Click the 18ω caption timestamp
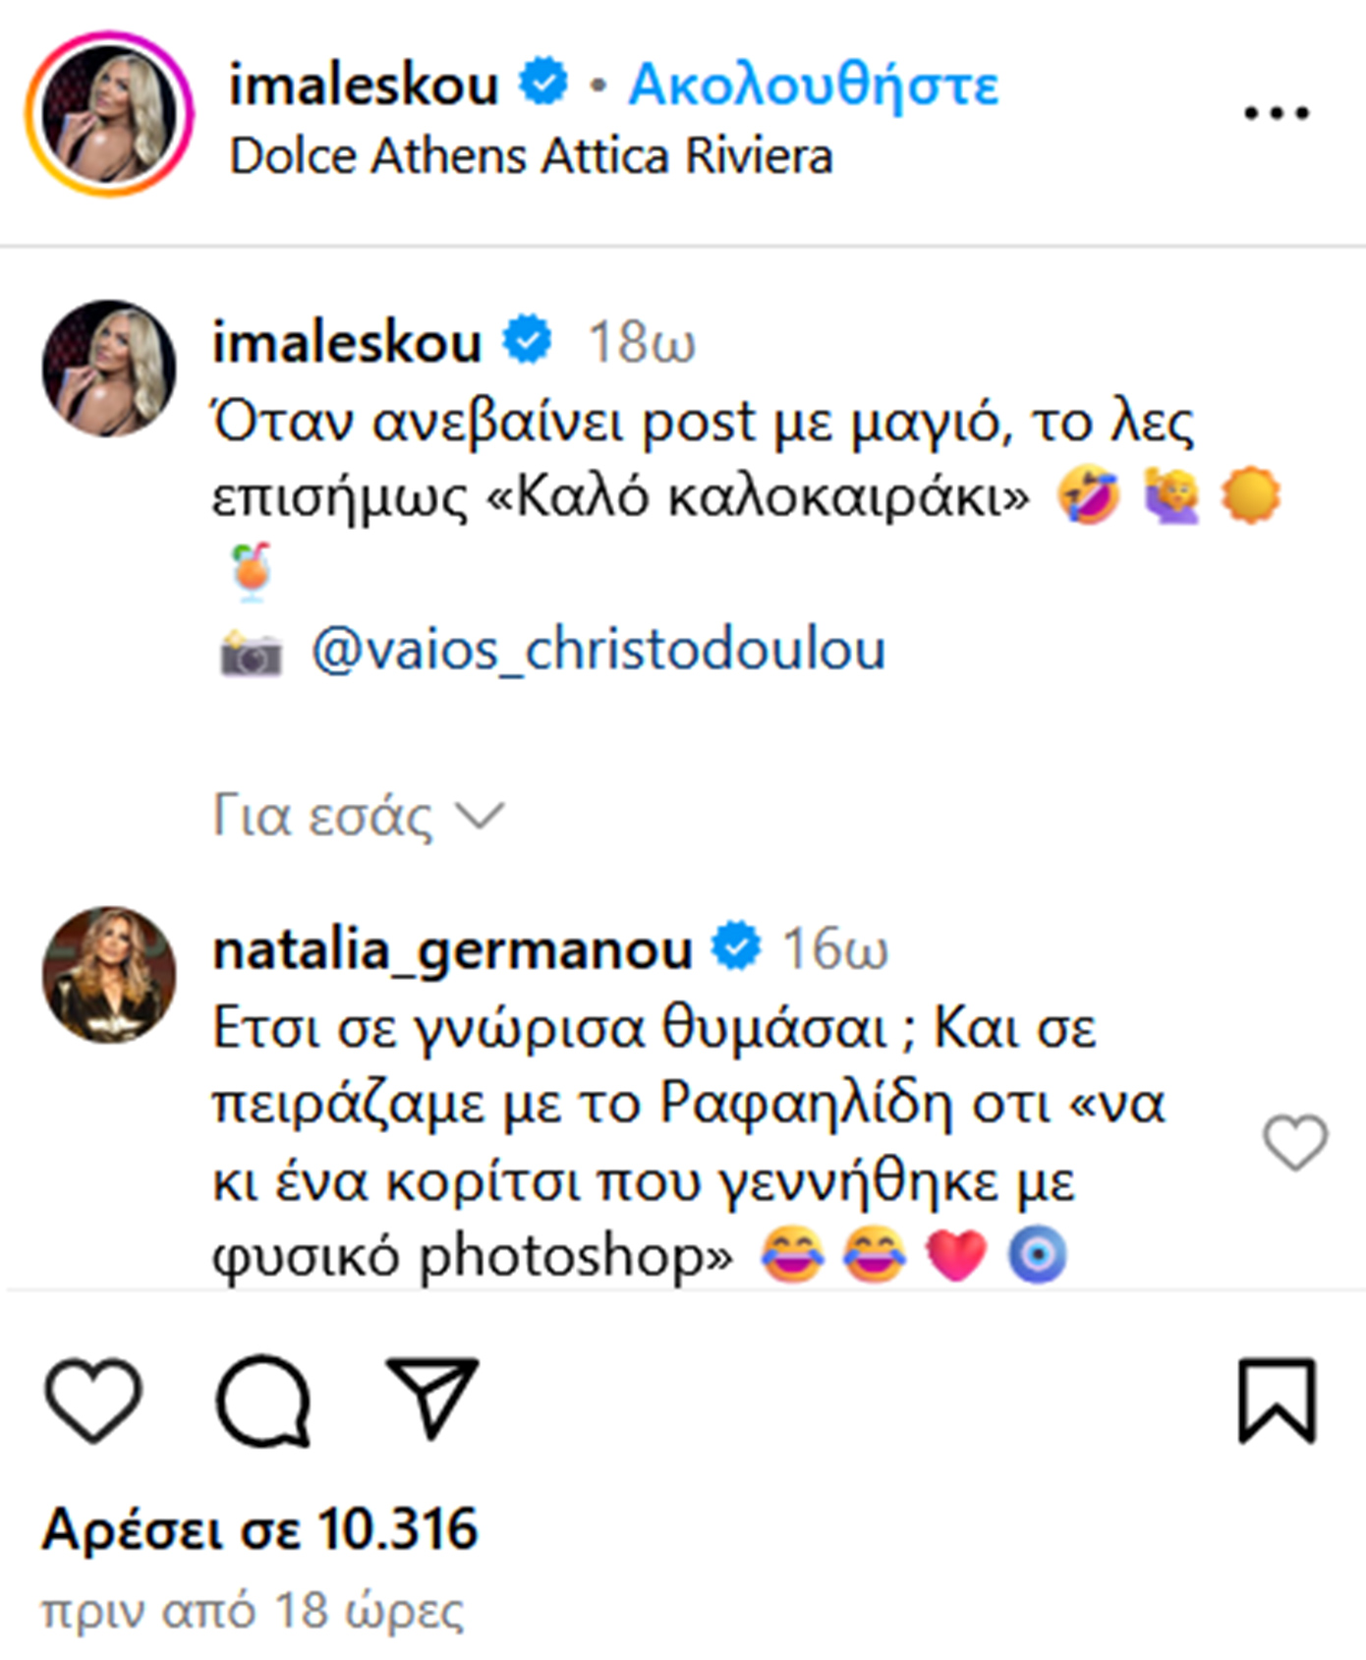The height and width of the screenshot is (1660, 1366). pos(641,343)
